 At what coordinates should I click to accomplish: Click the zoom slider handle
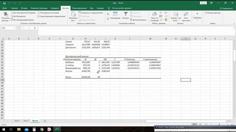click(x=219, y=125)
